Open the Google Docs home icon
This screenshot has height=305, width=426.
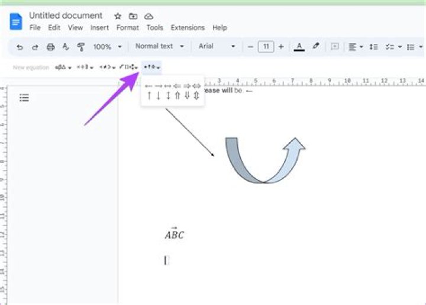(x=16, y=21)
